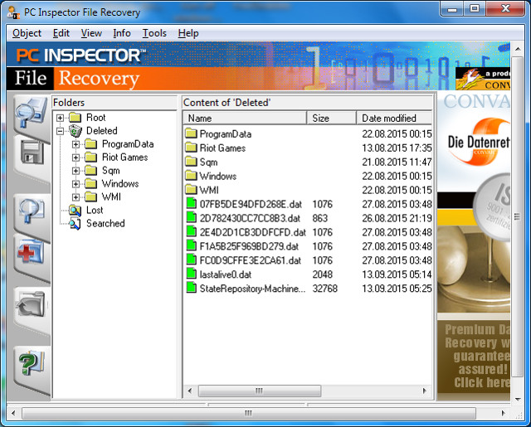Image resolution: width=531 pixels, height=427 pixels.
Task: Expand the Riot Games tree node
Action: [x=76, y=158]
